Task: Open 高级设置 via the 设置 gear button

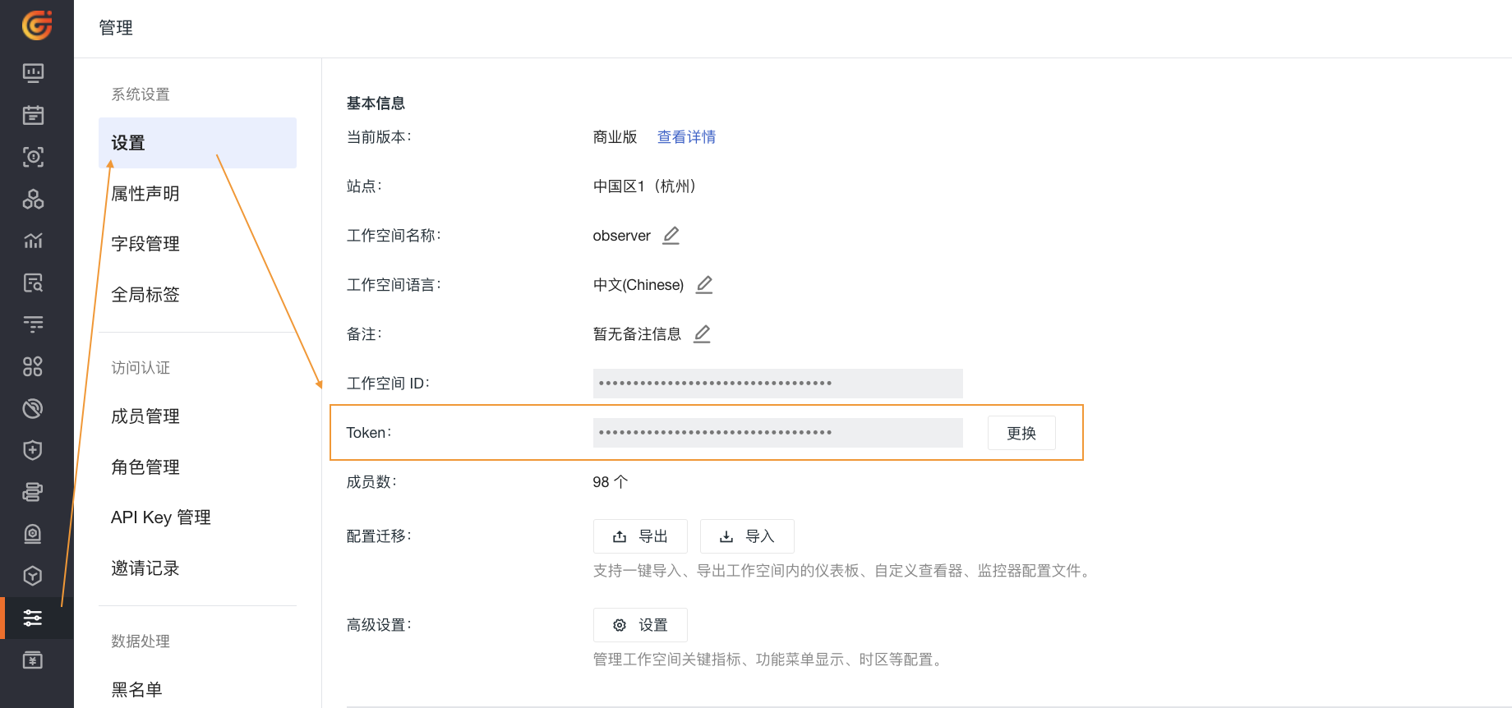Action: point(640,625)
